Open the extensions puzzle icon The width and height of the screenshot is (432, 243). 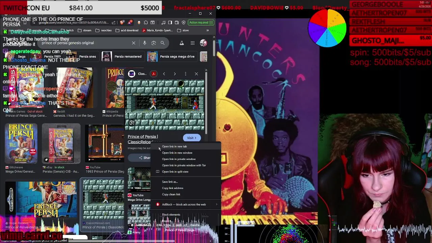[x=146, y=23]
